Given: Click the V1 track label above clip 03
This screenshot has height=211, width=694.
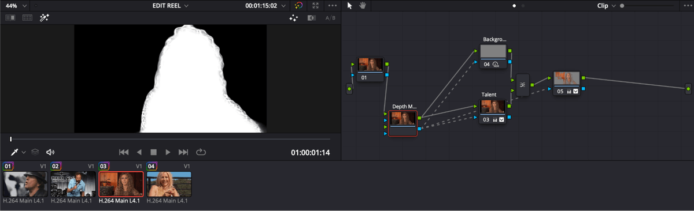Looking at the screenshot, I should pyautogui.click(x=139, y=166).
